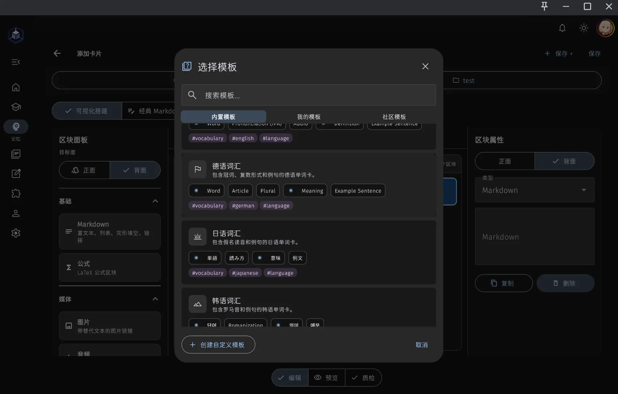This screenshot has width=618, height=394.
Task: Collapse the 媒体 section
Action: point(155,299)
